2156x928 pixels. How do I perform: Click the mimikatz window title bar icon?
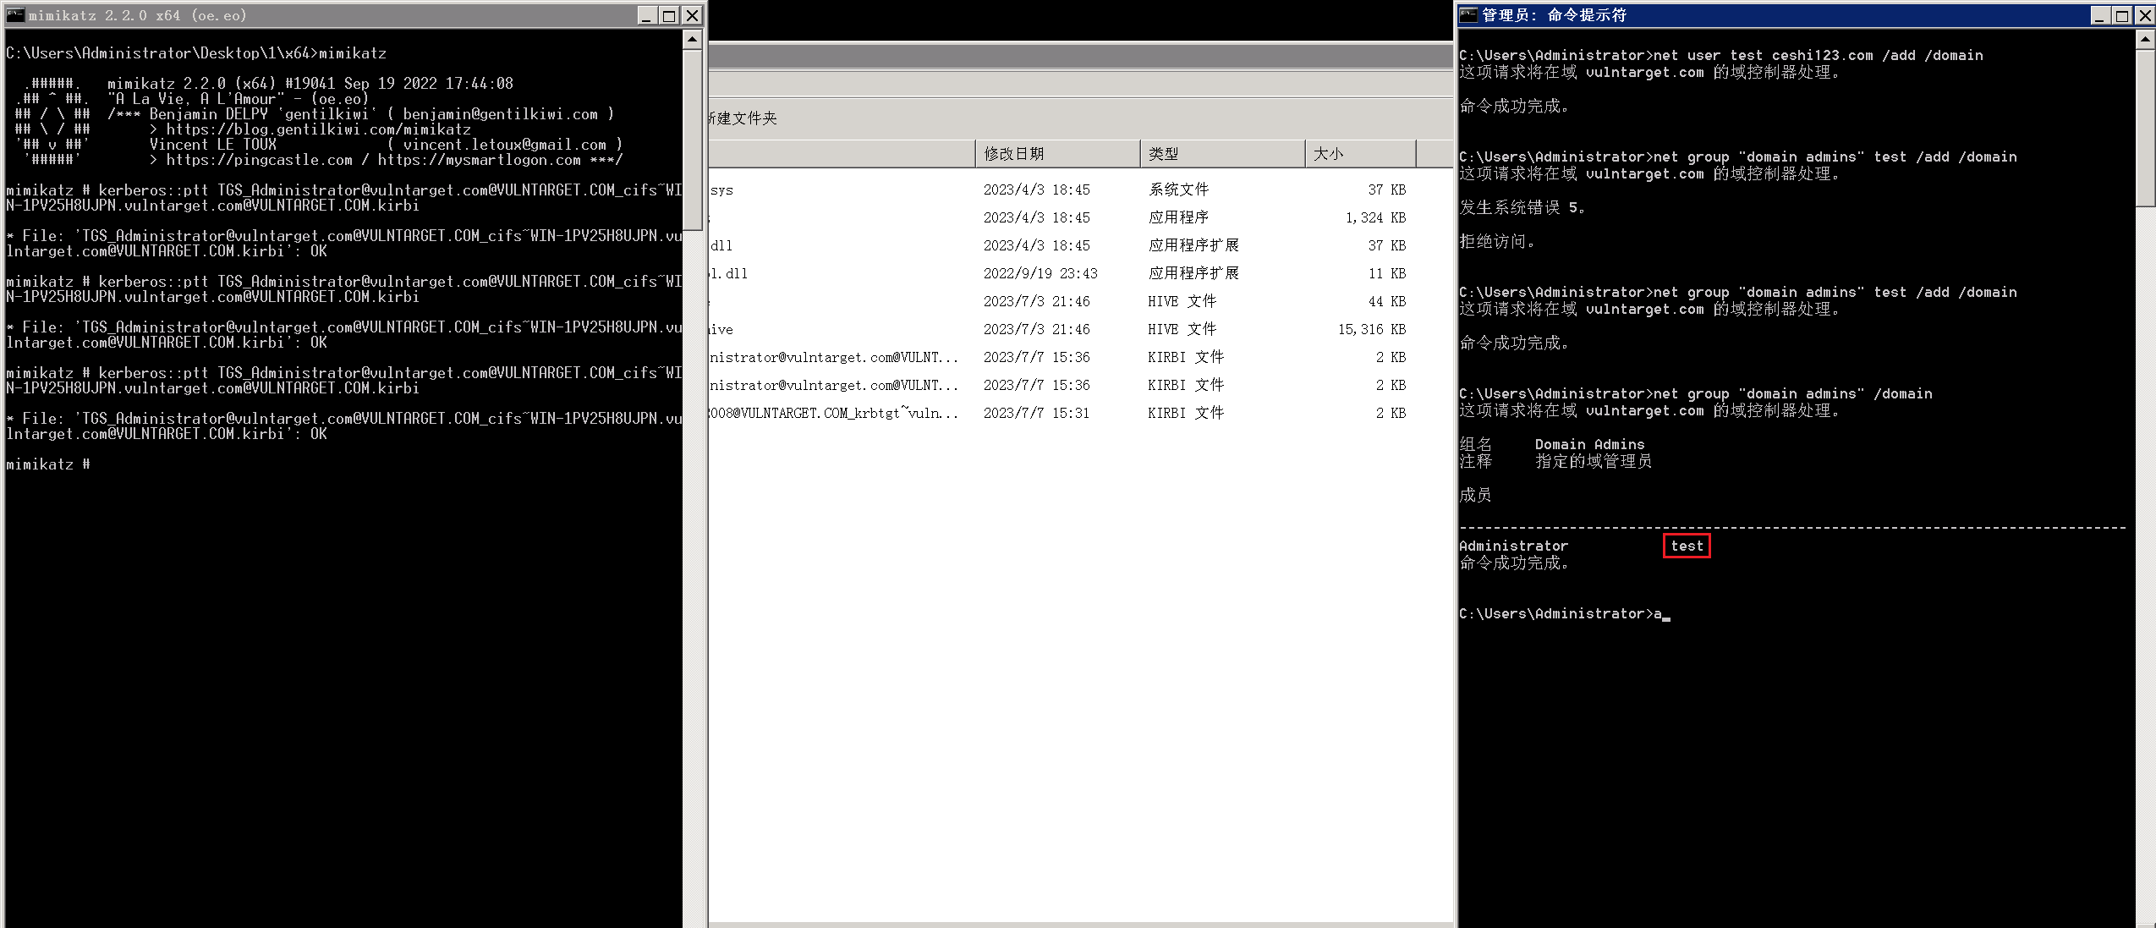pyautogui.click(x=15, y=15)
